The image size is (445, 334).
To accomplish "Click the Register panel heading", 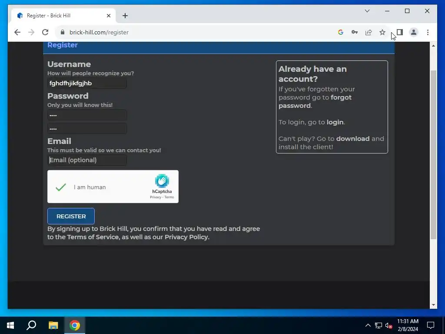I will [63, 45].
